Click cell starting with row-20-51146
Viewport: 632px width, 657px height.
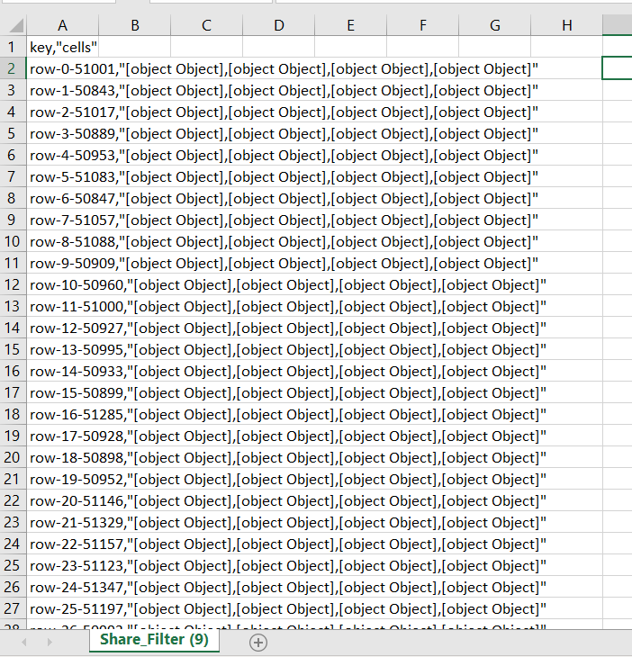(x=62, y=500)
